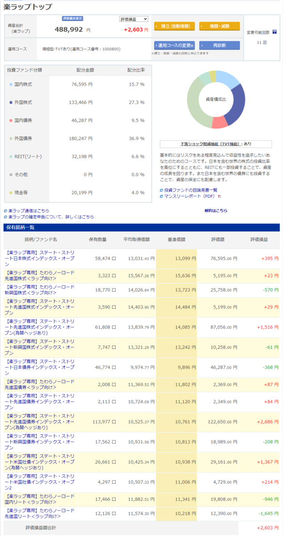Click the +1,516 円 profit value
Image resolution: width=283 pixels, height=536 pixels.
[268, 327]
